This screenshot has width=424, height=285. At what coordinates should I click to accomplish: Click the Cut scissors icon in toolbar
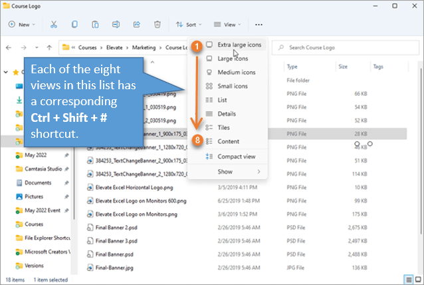coord(54,25)
